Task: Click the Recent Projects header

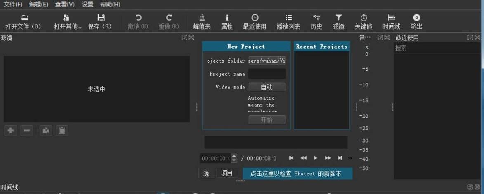Action: pyautogui.click(x=322, y=47)
